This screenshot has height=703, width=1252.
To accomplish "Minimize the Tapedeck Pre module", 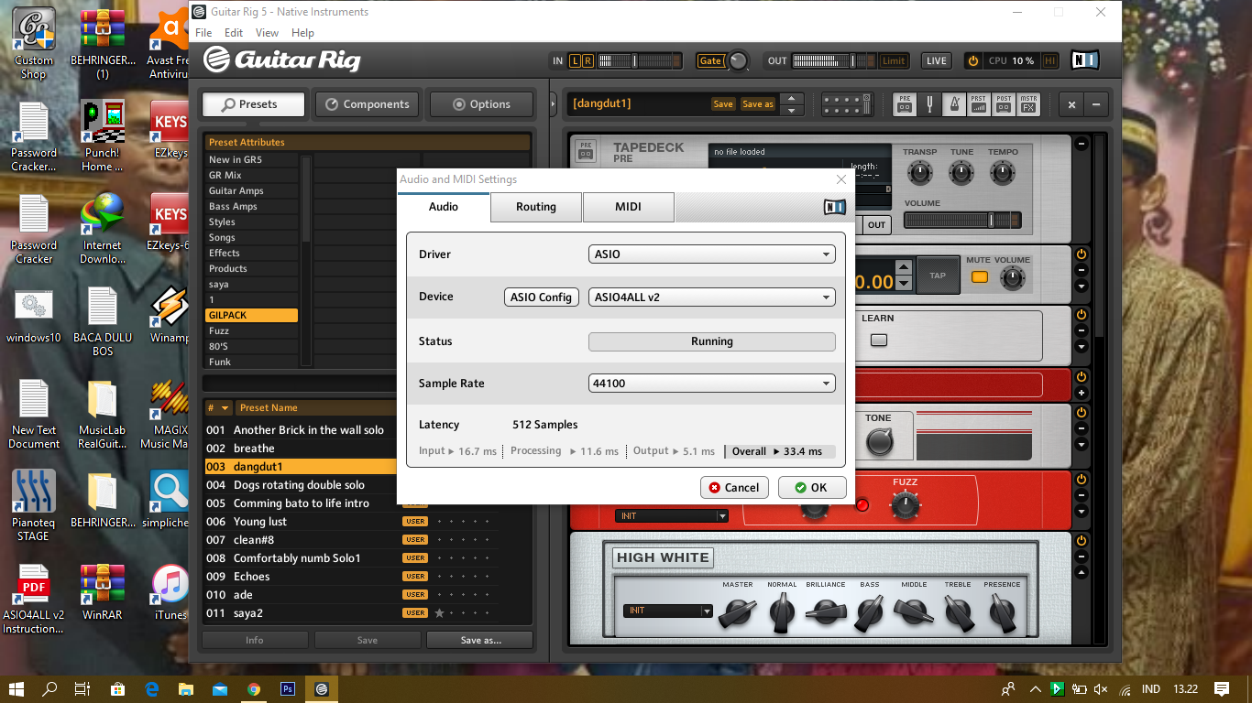I will point(1081,144).
